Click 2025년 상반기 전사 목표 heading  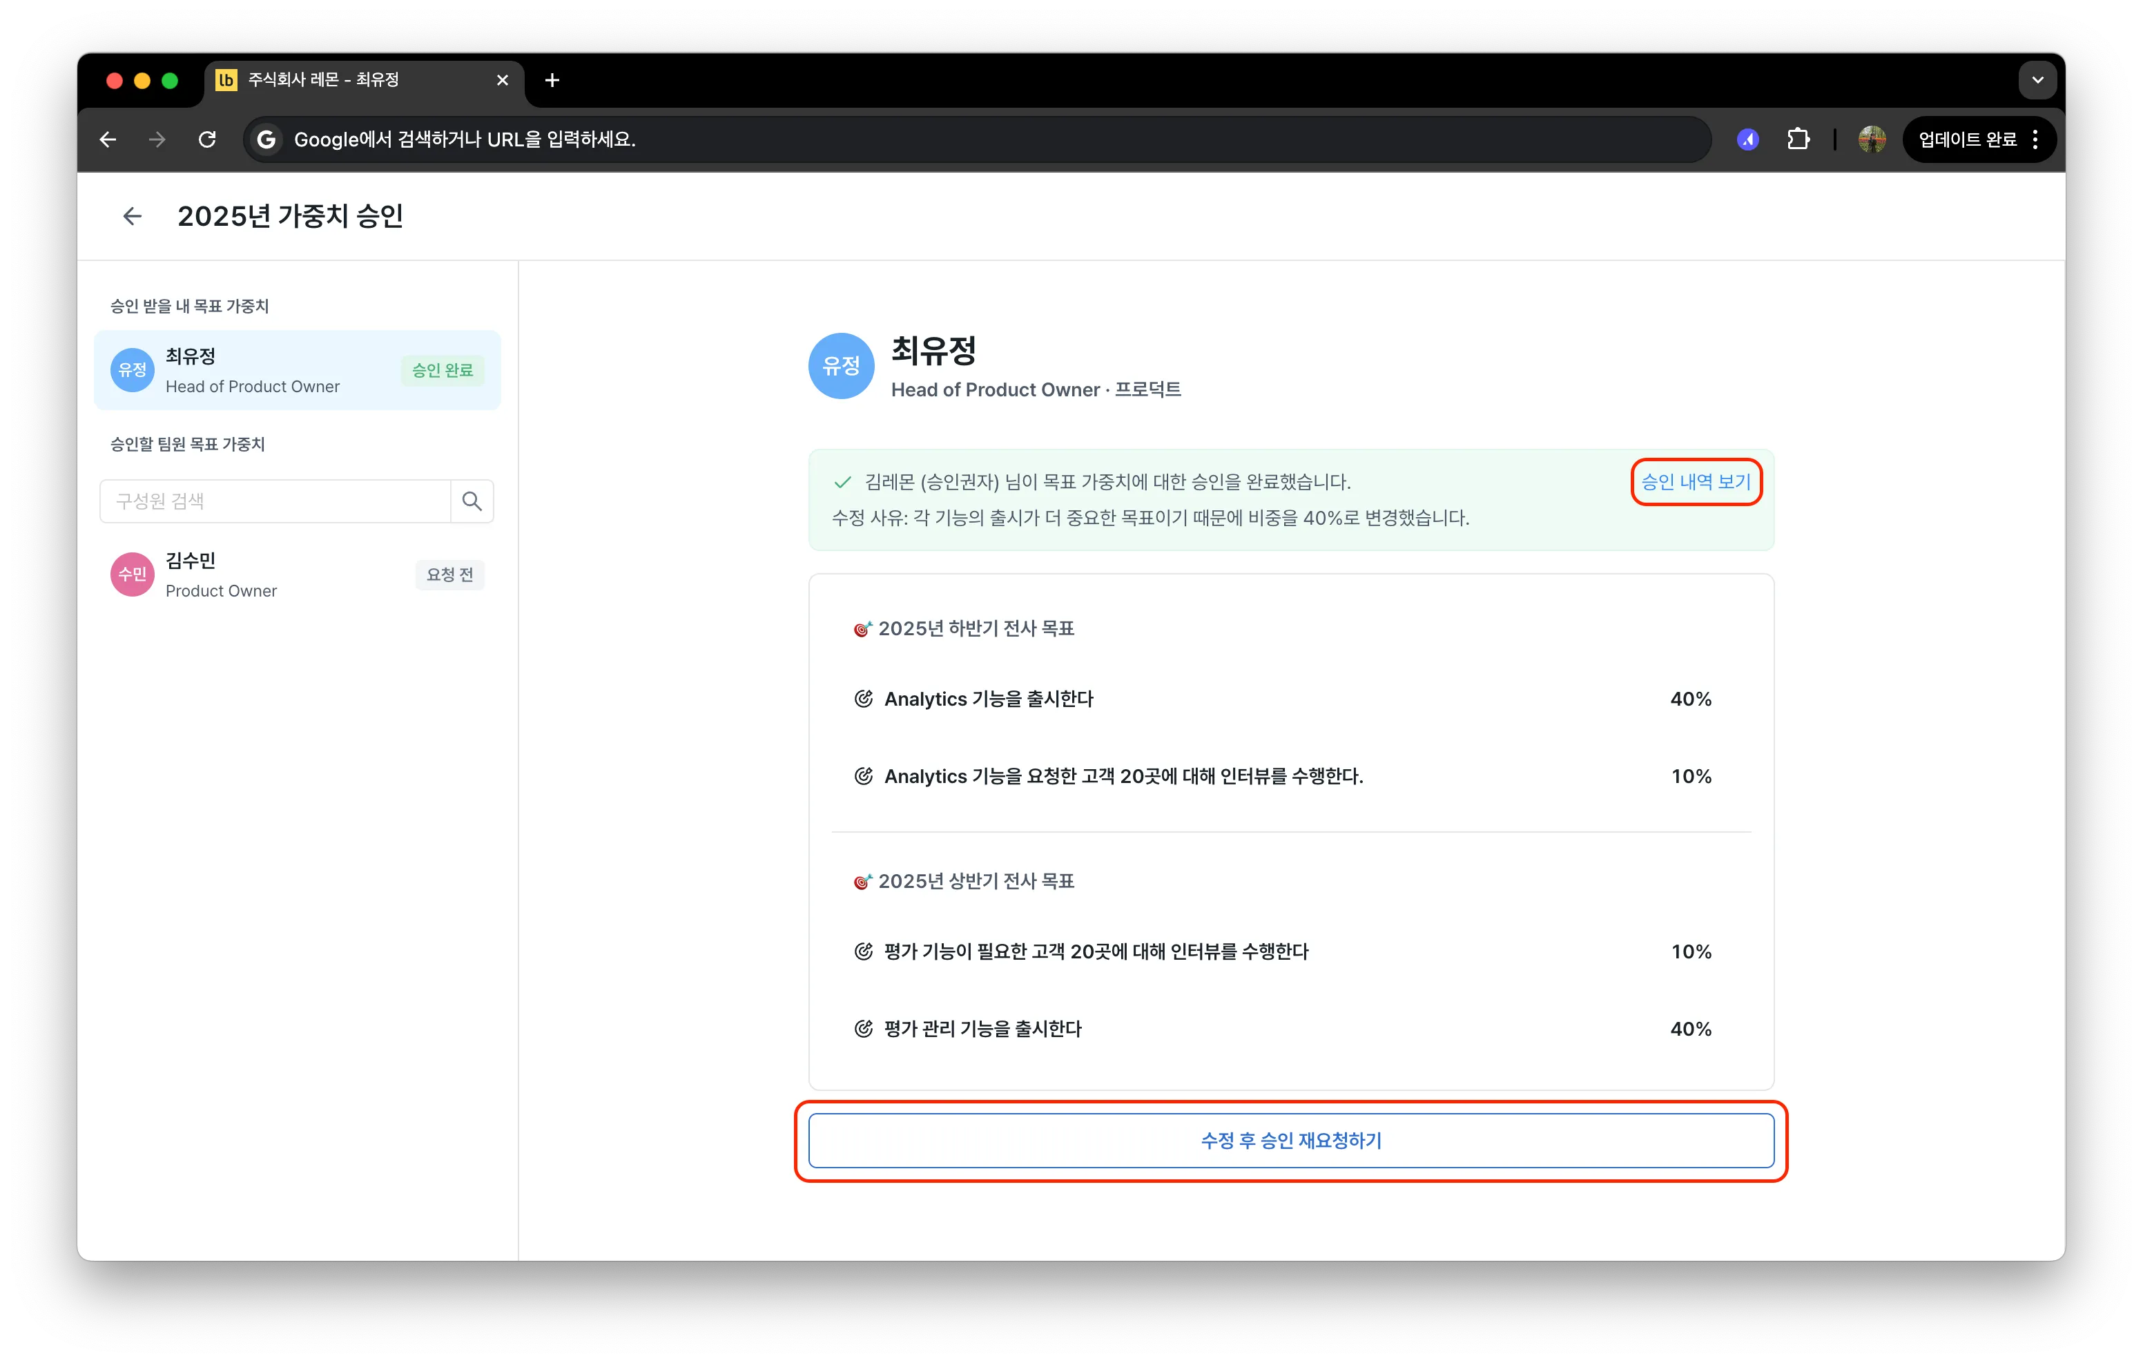(x=976, y=882)
